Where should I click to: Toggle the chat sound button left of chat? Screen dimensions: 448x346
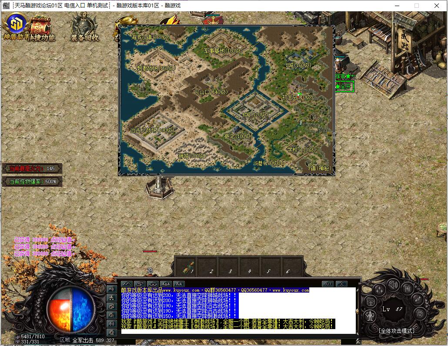coord(111,289)
